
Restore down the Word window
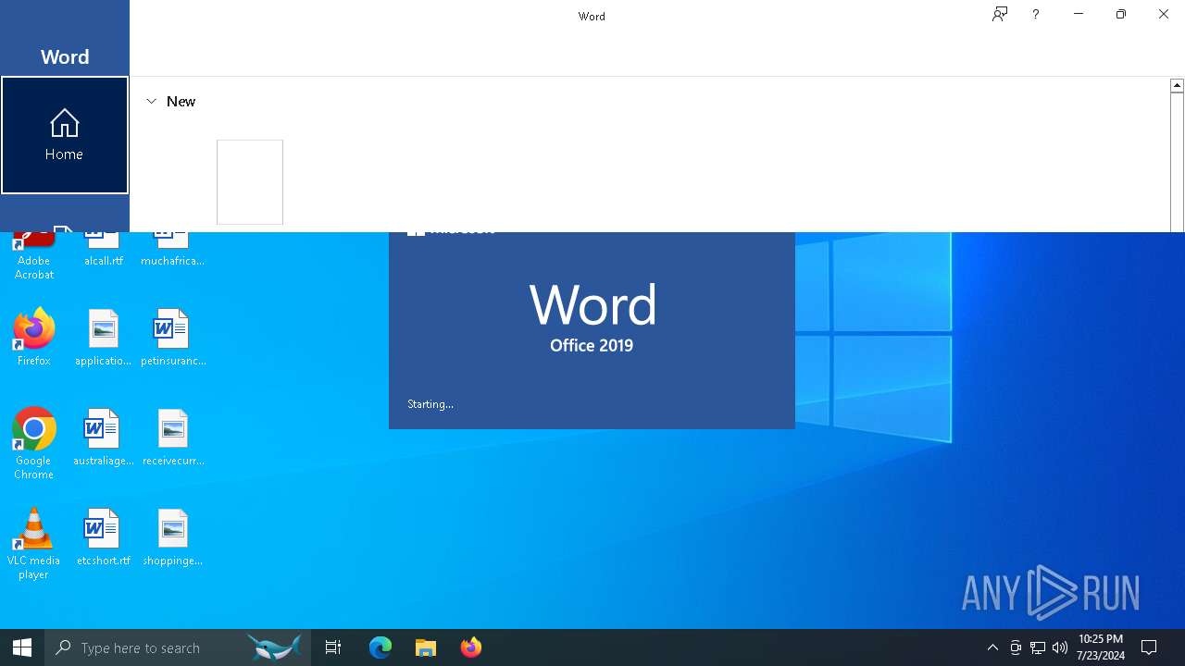tap(1121, 14)
